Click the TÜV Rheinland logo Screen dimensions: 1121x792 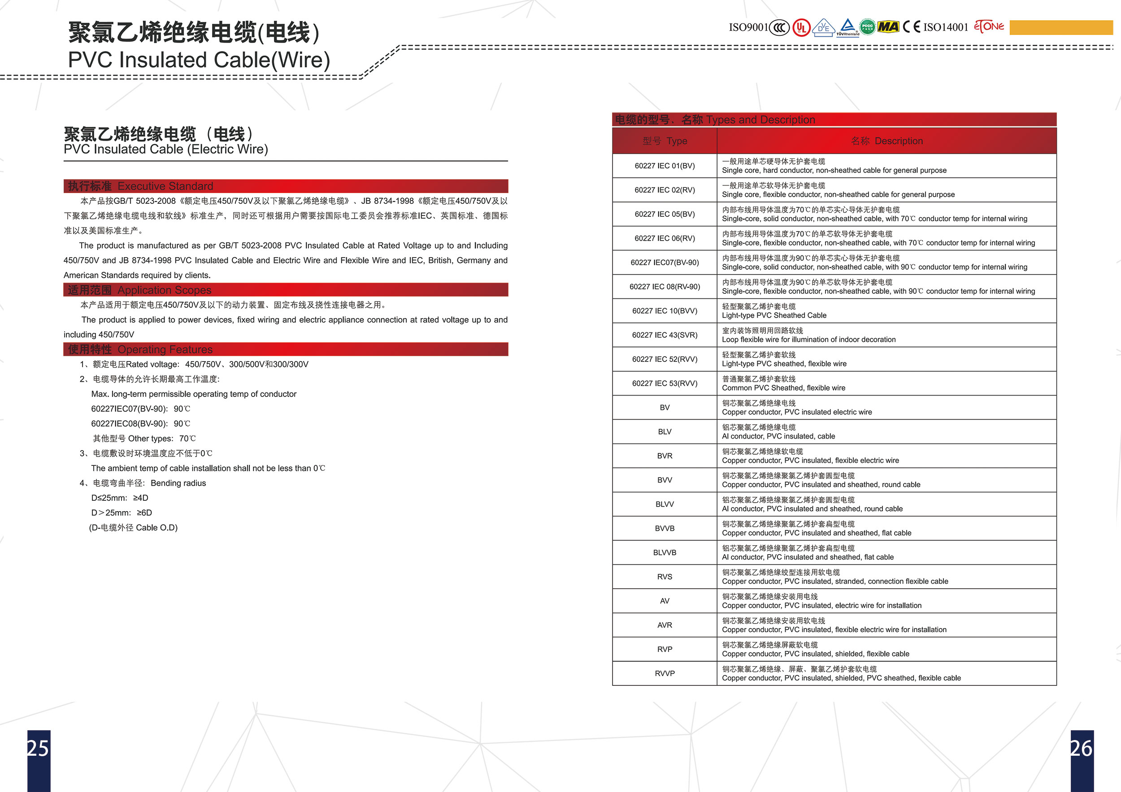click(x=848, y=27)
